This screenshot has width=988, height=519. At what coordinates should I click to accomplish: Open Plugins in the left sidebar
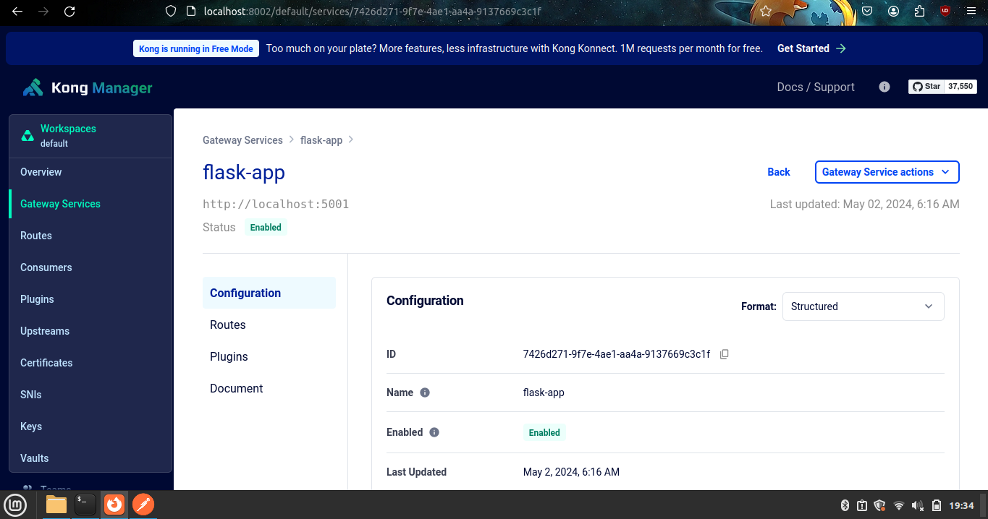tap(90, 299)
